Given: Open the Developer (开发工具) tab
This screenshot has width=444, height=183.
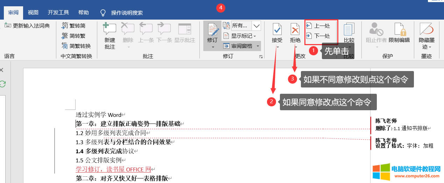Looking at the screenshot, I should [x=58, y=13].
